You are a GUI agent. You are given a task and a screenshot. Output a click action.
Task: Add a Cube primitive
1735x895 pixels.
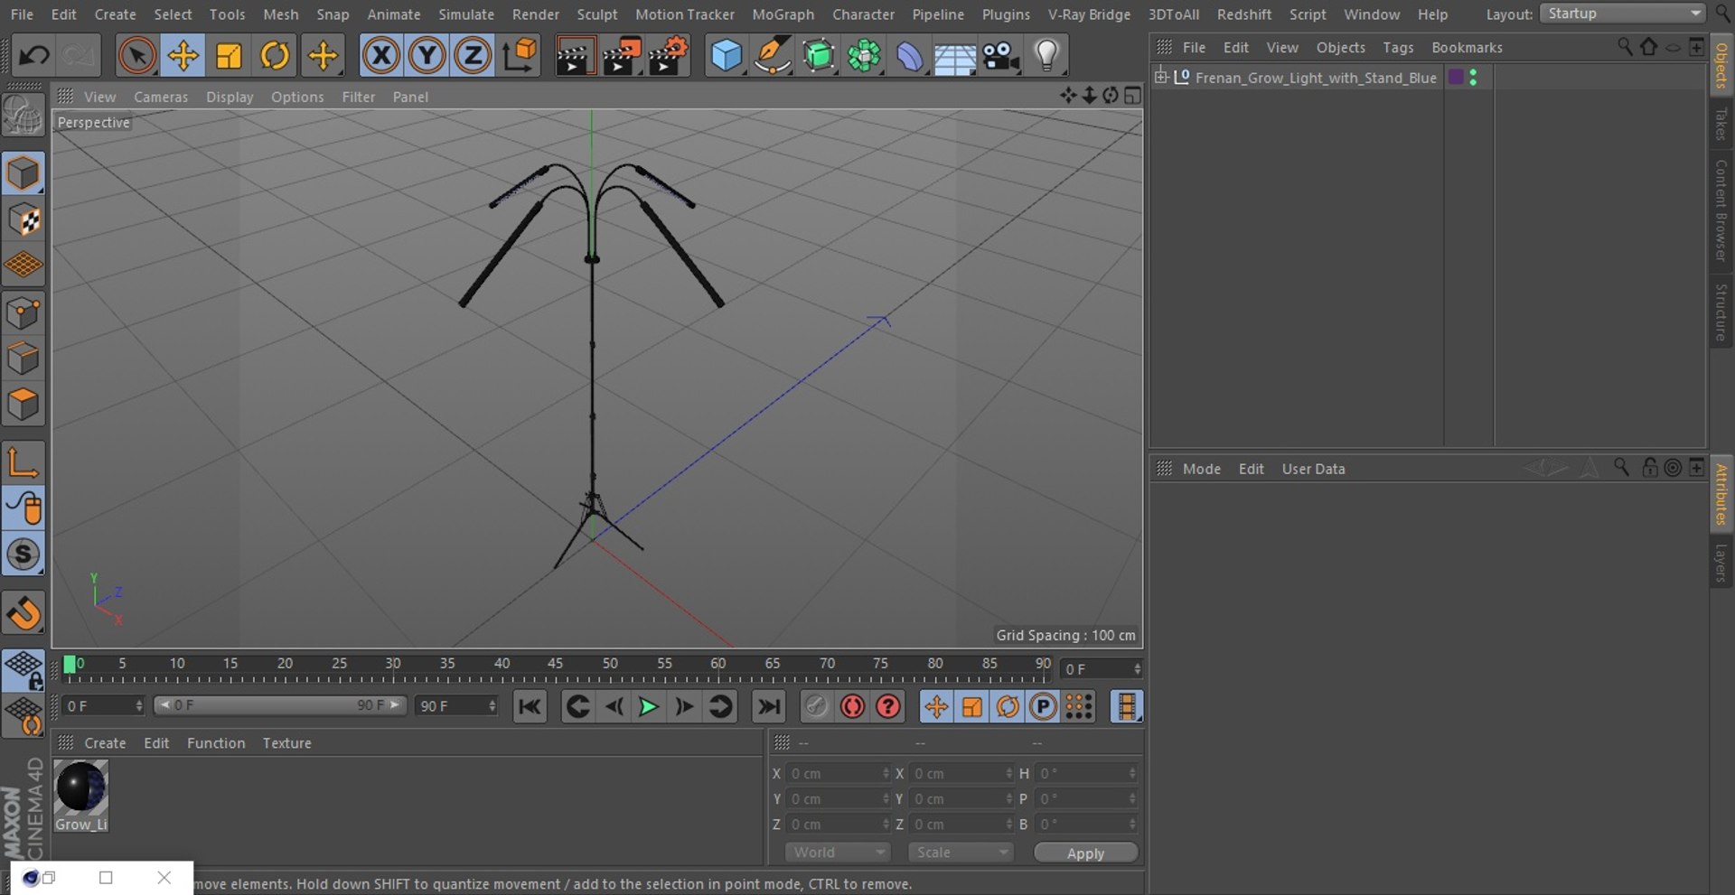pos(727,56)
